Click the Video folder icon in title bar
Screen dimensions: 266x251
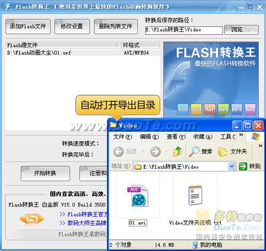[x=113, y=125]
